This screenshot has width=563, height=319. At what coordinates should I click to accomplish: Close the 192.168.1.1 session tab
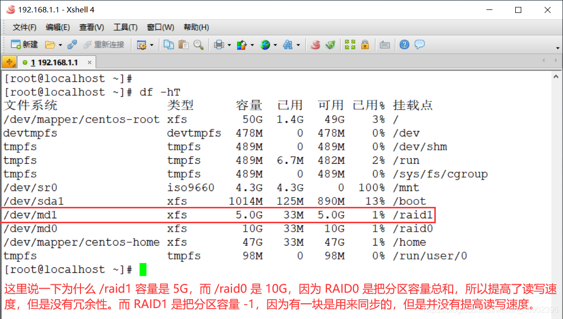89,63
